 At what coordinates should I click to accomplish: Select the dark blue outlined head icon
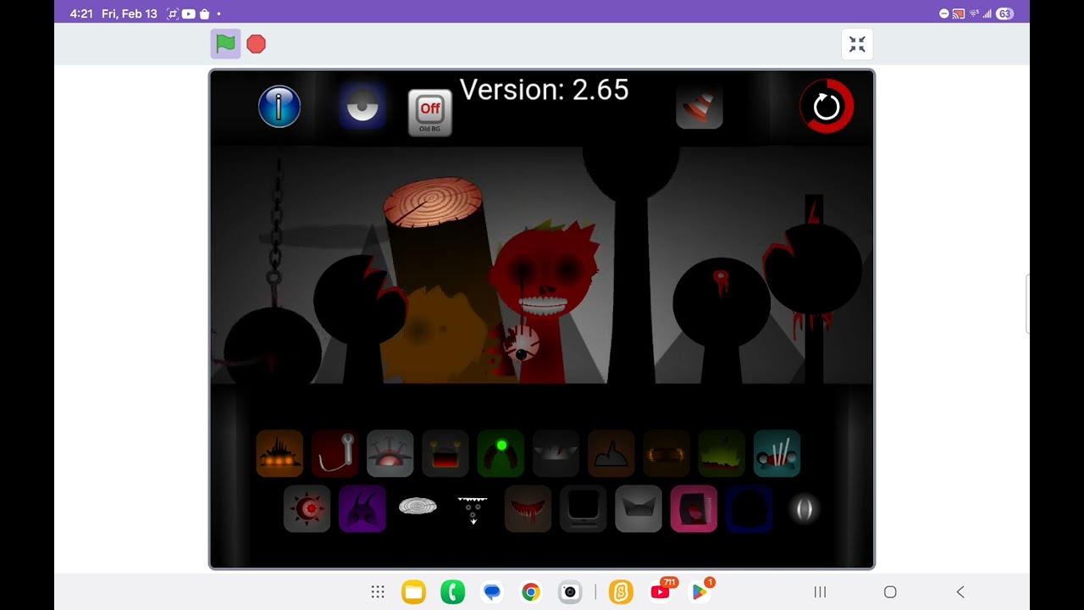pos(749,508)
